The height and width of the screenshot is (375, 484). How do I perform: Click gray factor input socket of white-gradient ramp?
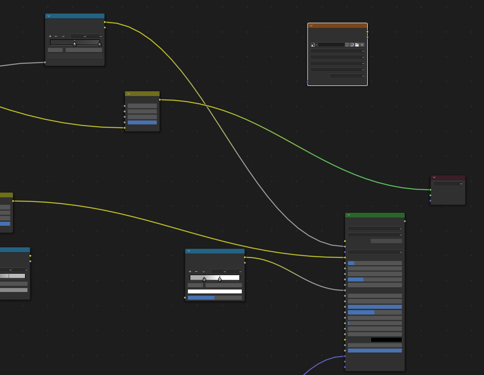click(x=185, y=298)
